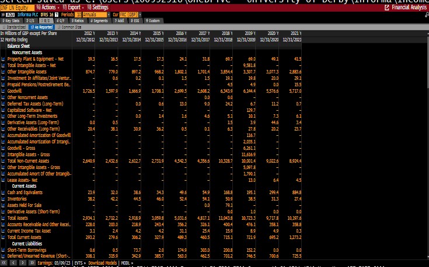
Task: Click the 2019 Y column header
Action: [x=250, y=33]
